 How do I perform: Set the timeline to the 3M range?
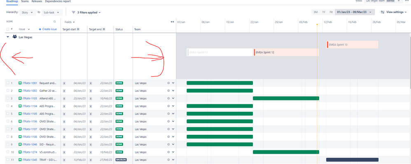coord(315,12)
